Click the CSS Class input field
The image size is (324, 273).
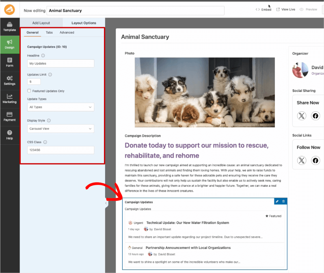tap(60, 150)
